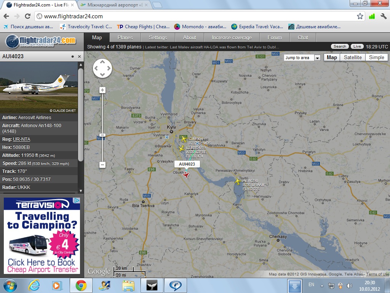The height and width of the screenshot is (293, 390).
Task: Click the map pan navigation control
Action: (102, 69)
